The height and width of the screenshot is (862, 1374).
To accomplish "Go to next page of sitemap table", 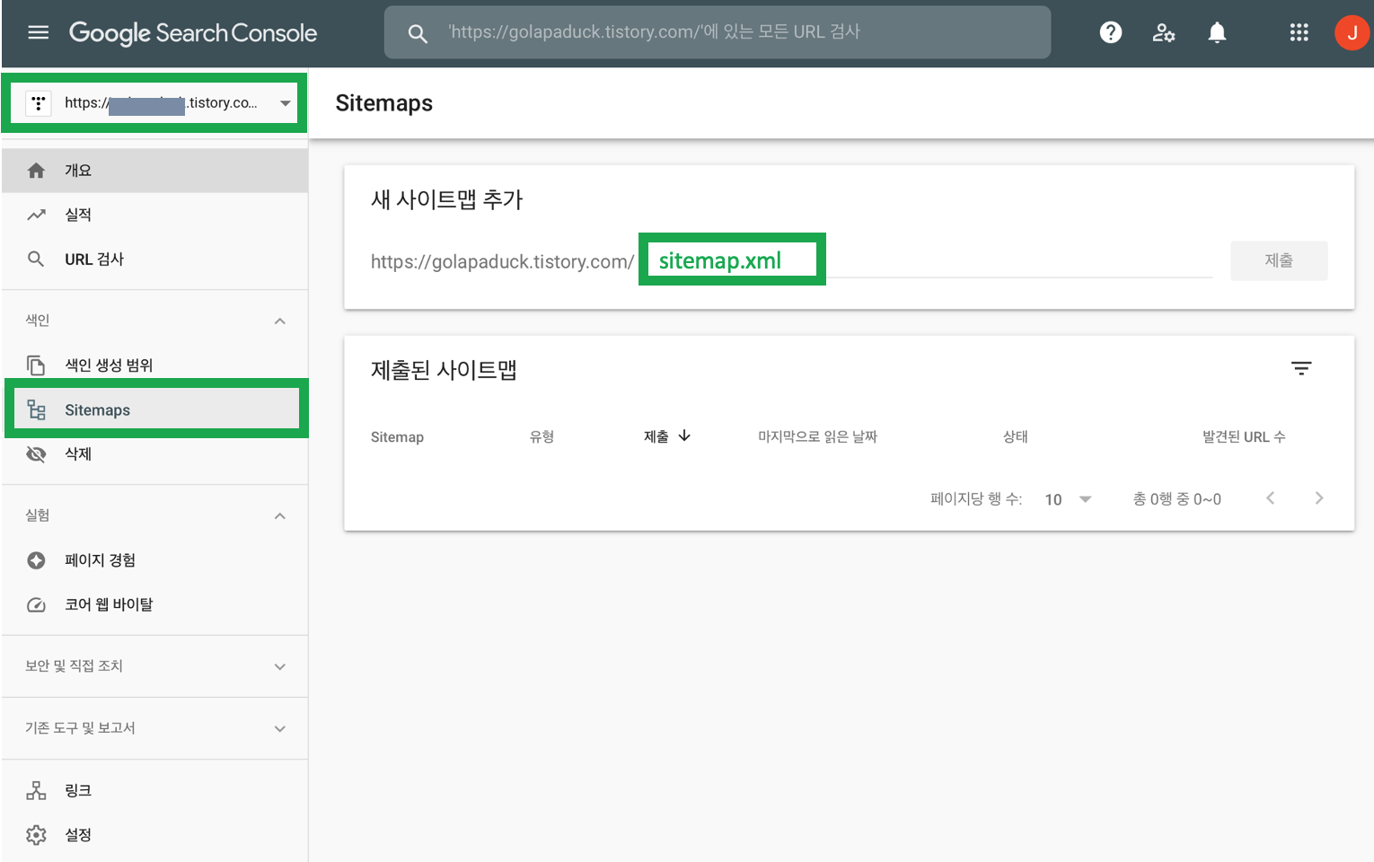I will click(x=1318, y=498).
